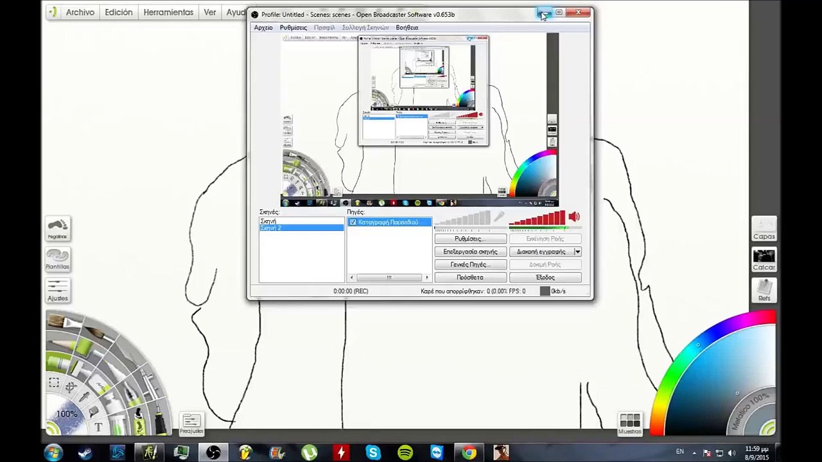This screenshot has height=462, width=822.
Task: Open the Αρχείο menu in OBS
Action: [263, 28]
